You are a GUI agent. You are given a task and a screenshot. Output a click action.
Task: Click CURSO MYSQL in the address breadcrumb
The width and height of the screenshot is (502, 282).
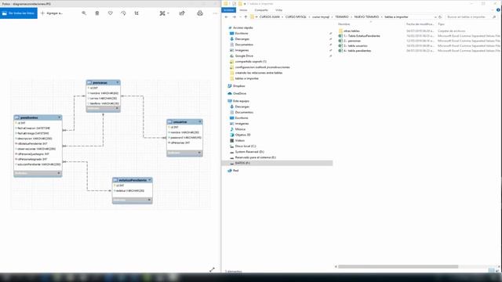pos(296,16)
